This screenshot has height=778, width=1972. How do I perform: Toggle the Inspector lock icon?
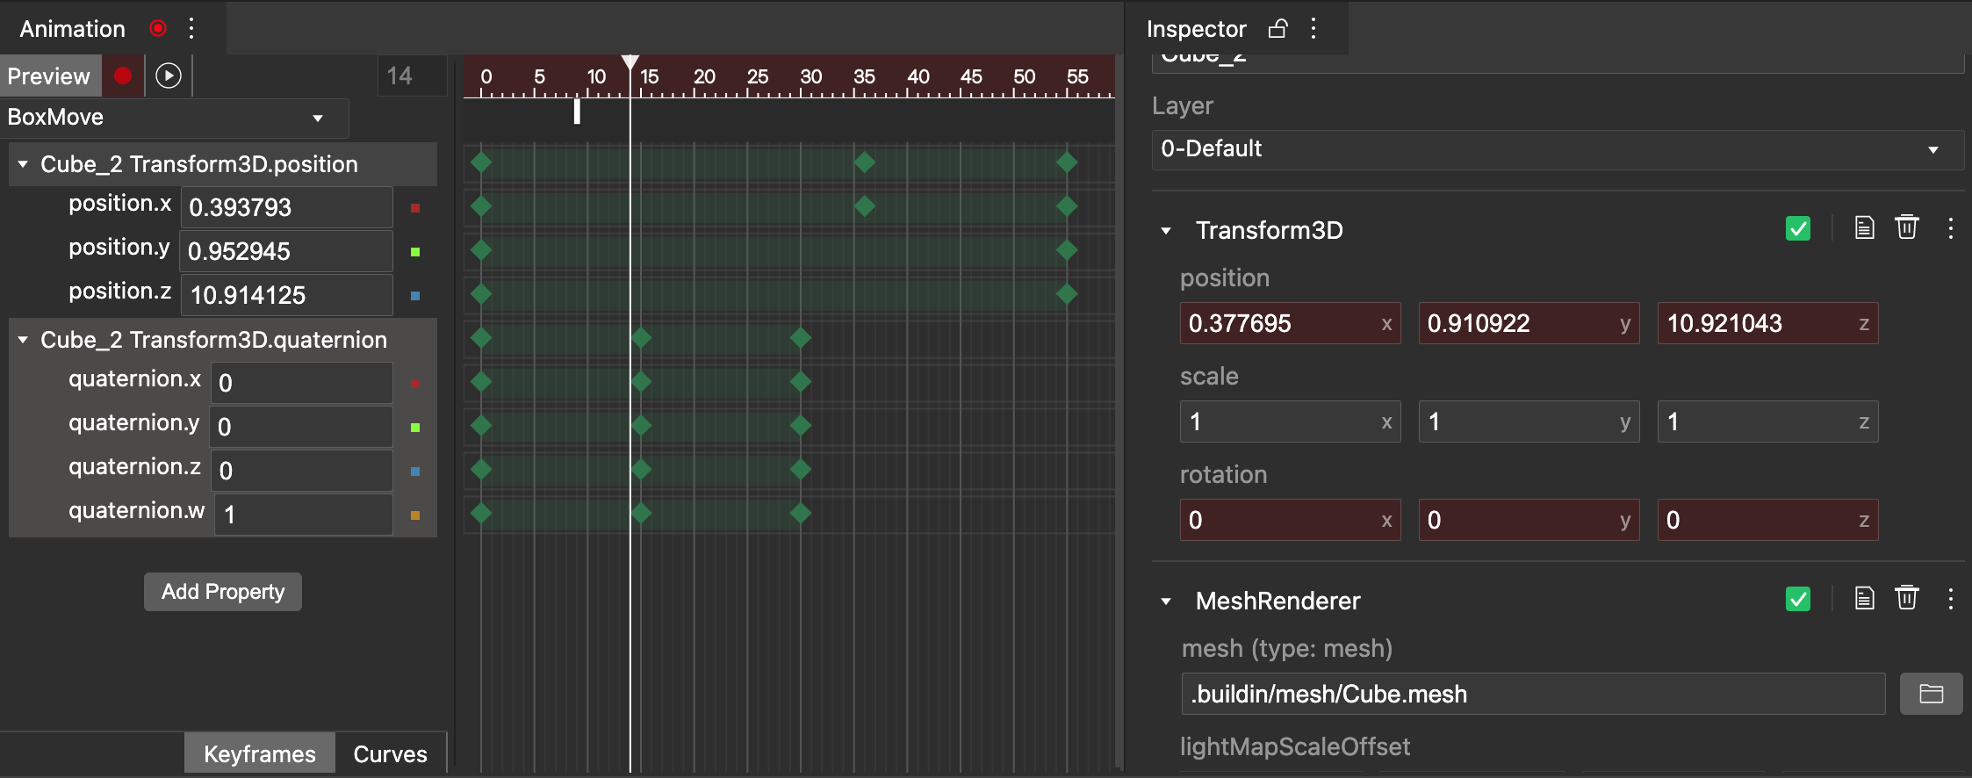coord(1278,28)
